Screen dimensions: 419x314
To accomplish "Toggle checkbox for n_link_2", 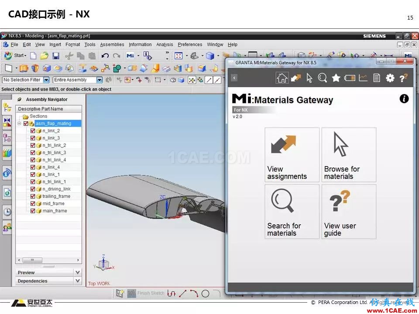I will (x=33, y=131).
